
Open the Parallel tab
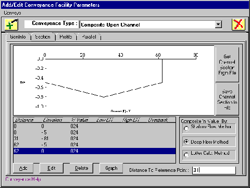89,37
